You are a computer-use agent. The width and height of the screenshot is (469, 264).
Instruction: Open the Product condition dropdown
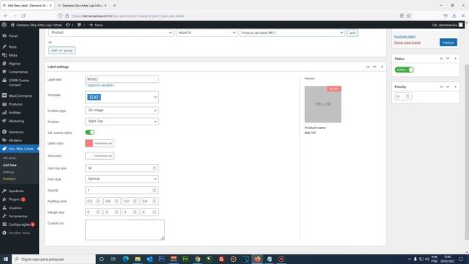(x=111, y=32)
